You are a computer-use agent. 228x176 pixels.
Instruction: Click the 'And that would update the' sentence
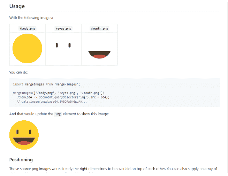click(31, 114)
